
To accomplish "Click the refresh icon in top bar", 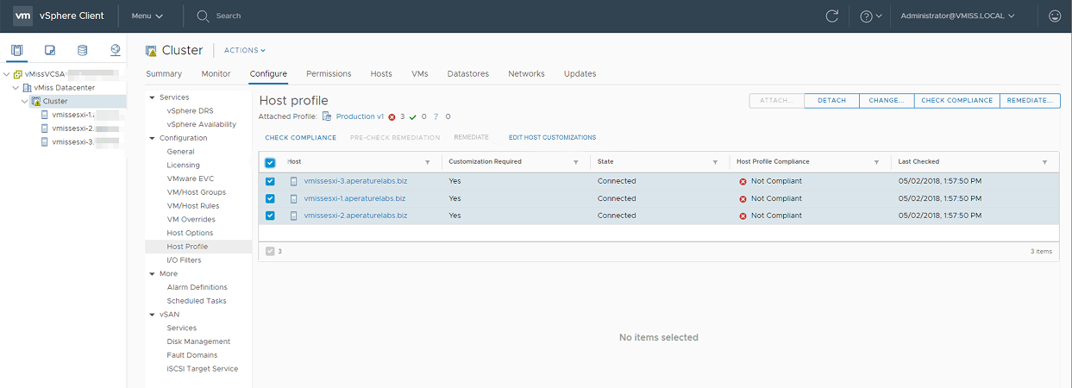I will (832, 16).
